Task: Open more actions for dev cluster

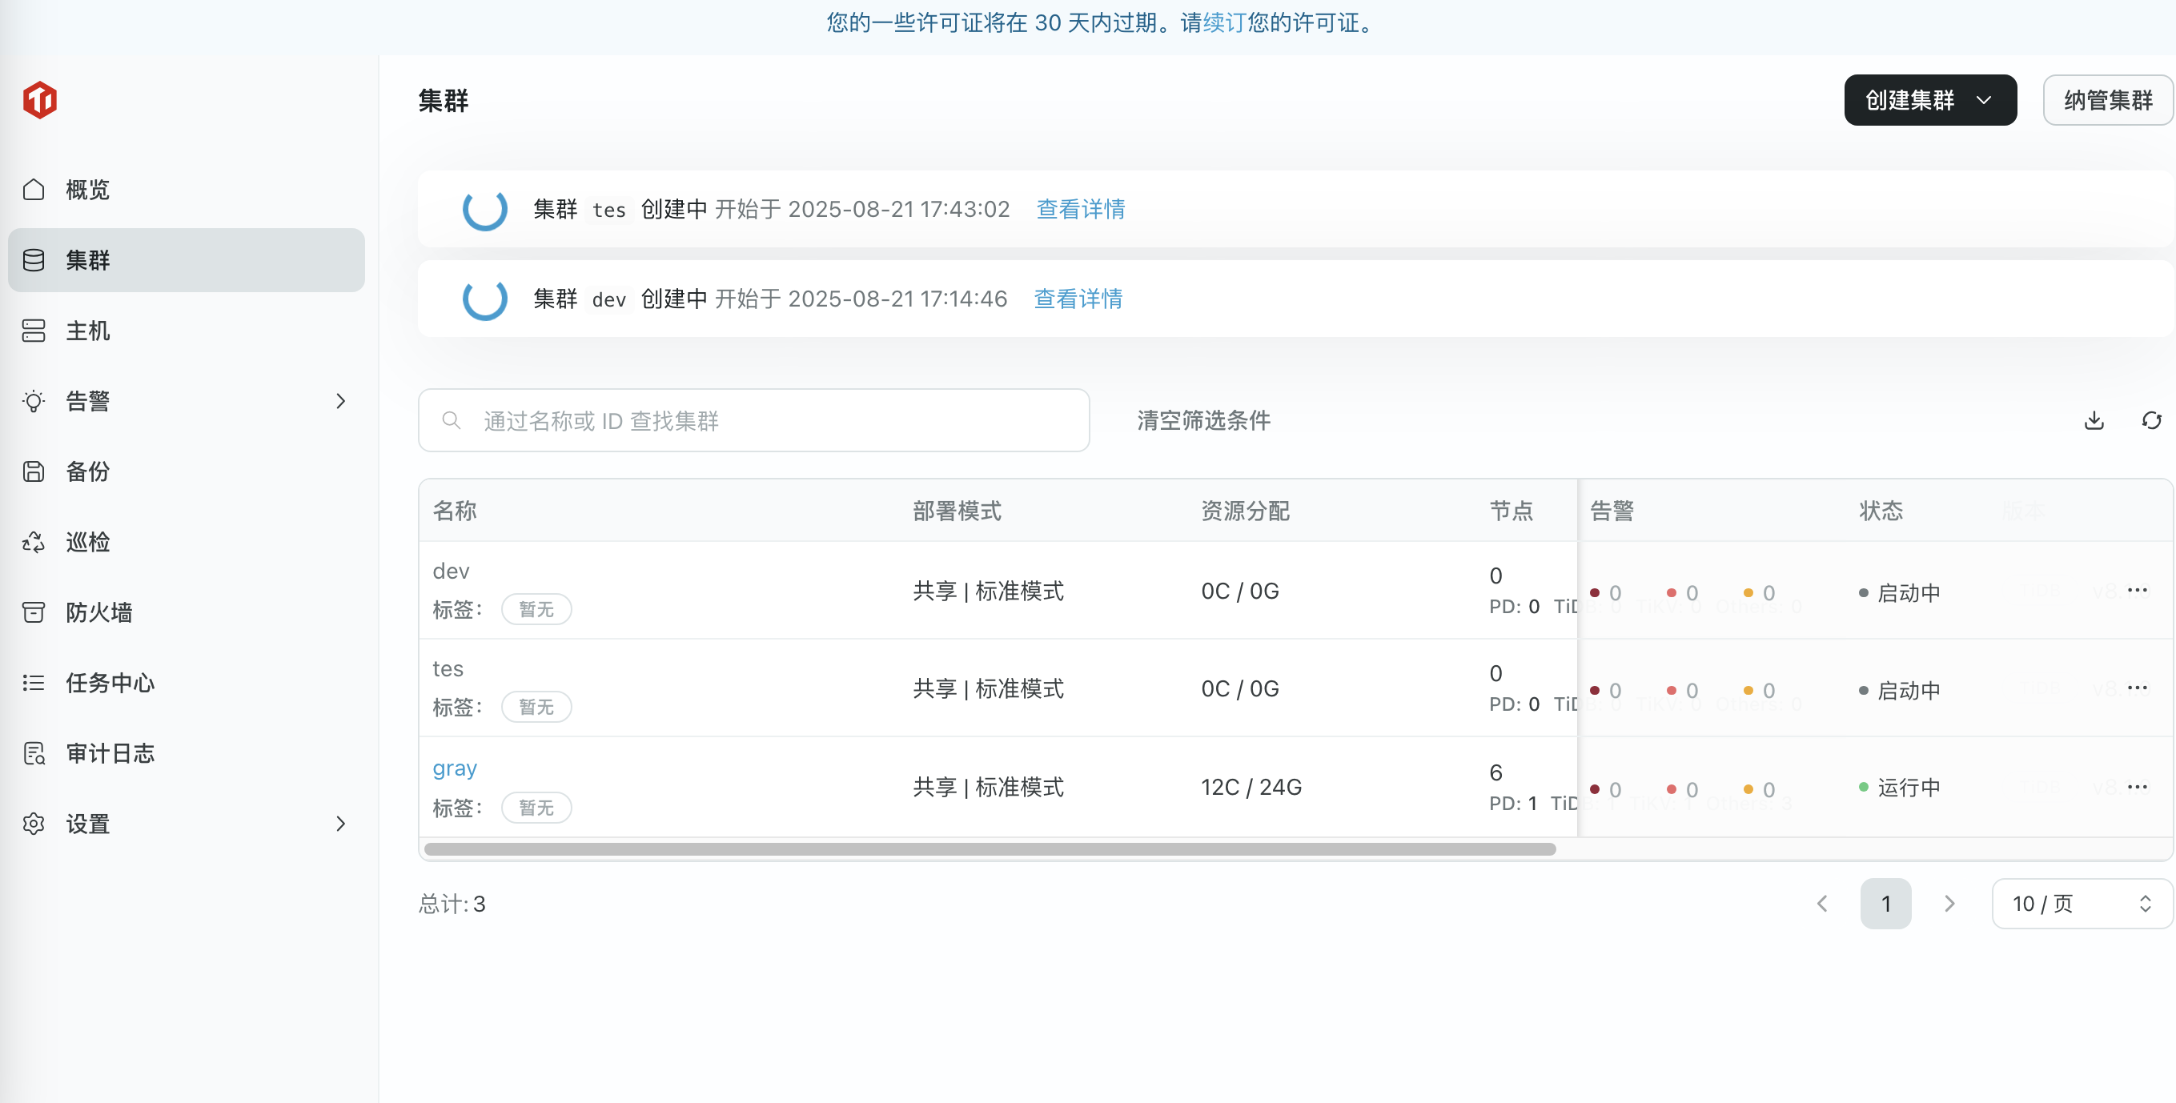Action: [x=2137, y=589]
